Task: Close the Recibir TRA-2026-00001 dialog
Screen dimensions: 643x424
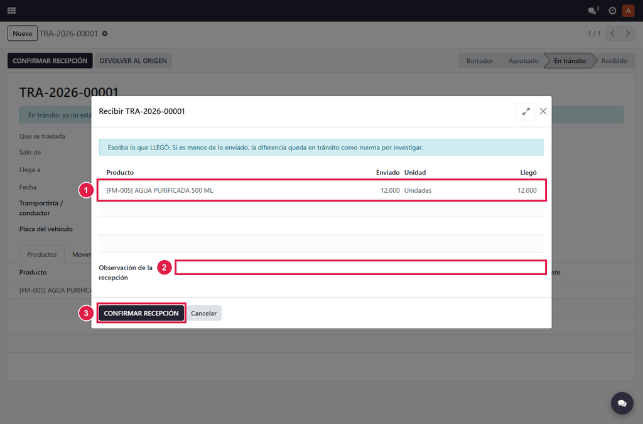Action: [543, 111]
